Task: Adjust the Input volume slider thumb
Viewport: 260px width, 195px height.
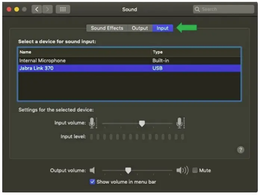Action: pyautogui.click(x=142, y=123)
